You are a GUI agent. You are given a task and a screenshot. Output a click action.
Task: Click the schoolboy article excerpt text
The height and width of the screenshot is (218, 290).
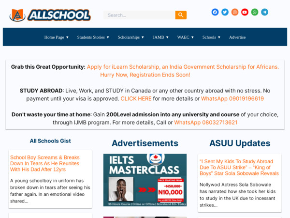50,191
